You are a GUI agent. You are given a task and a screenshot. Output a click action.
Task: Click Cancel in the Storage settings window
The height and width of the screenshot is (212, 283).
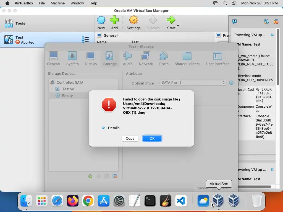(202, 188)
